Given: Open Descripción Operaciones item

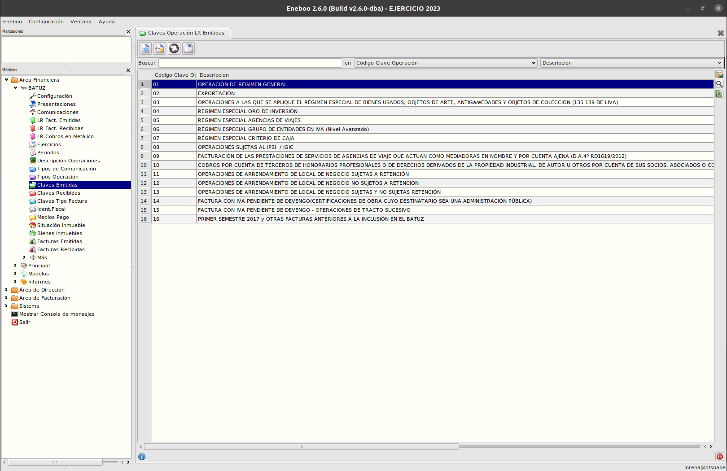Looking at the screenshot, I should (x=65, y=161).
